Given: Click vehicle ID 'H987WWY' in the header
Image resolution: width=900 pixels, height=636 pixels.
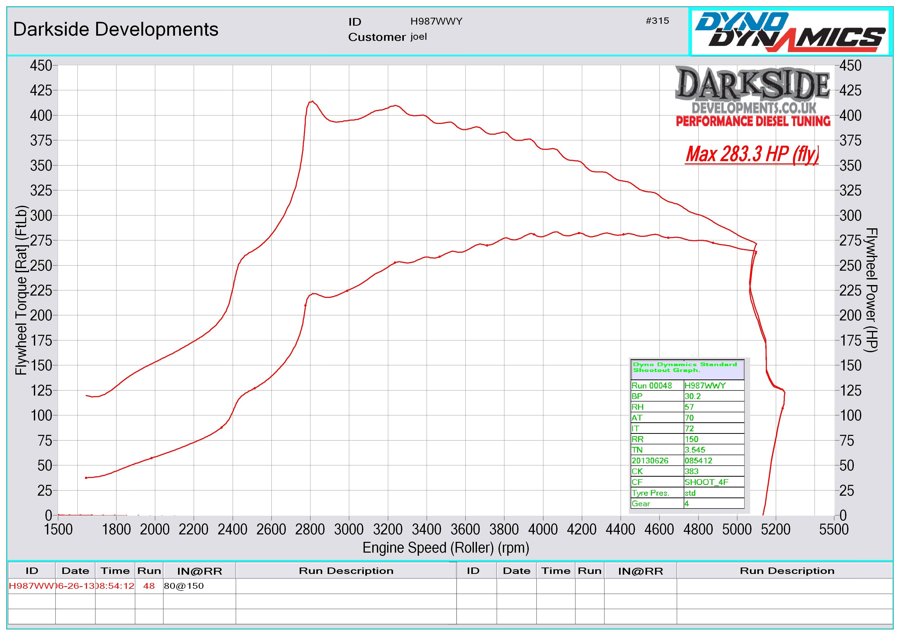Looking at the screenshot, I should tap(436, 21).
